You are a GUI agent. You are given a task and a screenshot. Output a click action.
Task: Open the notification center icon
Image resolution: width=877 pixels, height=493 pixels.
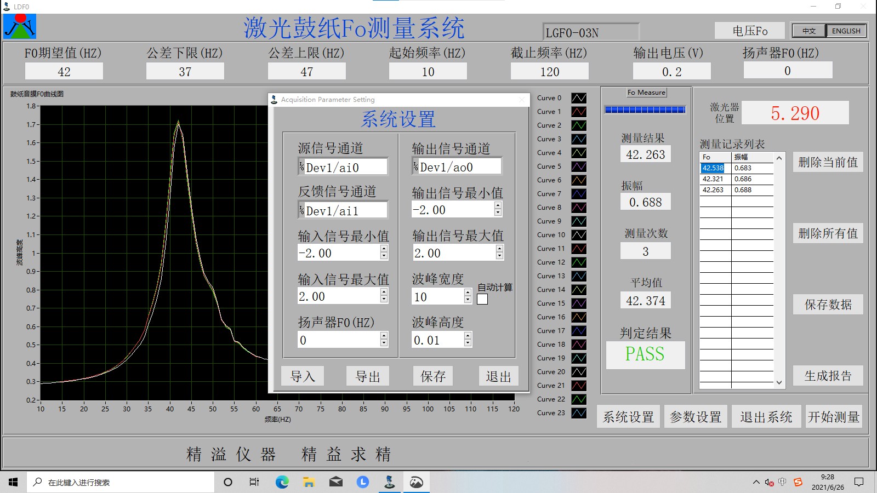[859, 482]
